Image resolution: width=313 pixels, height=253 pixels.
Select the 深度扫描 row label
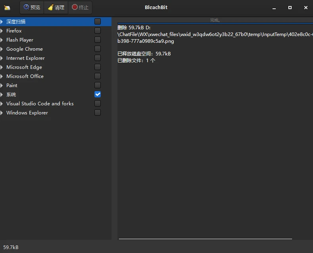coord(16,21)
